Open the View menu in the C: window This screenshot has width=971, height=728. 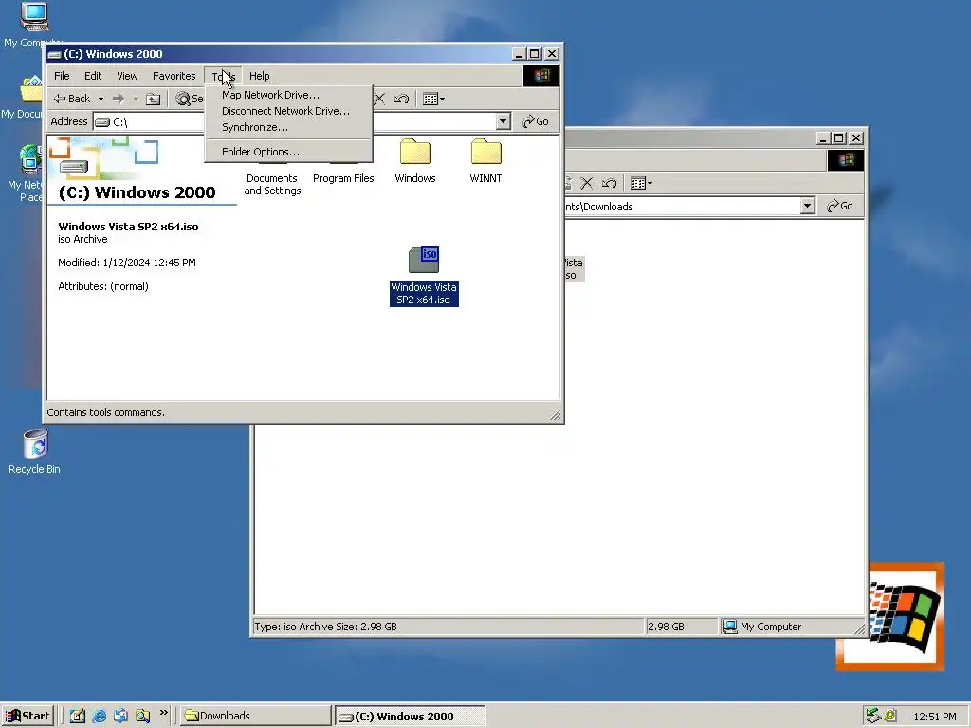128,76
